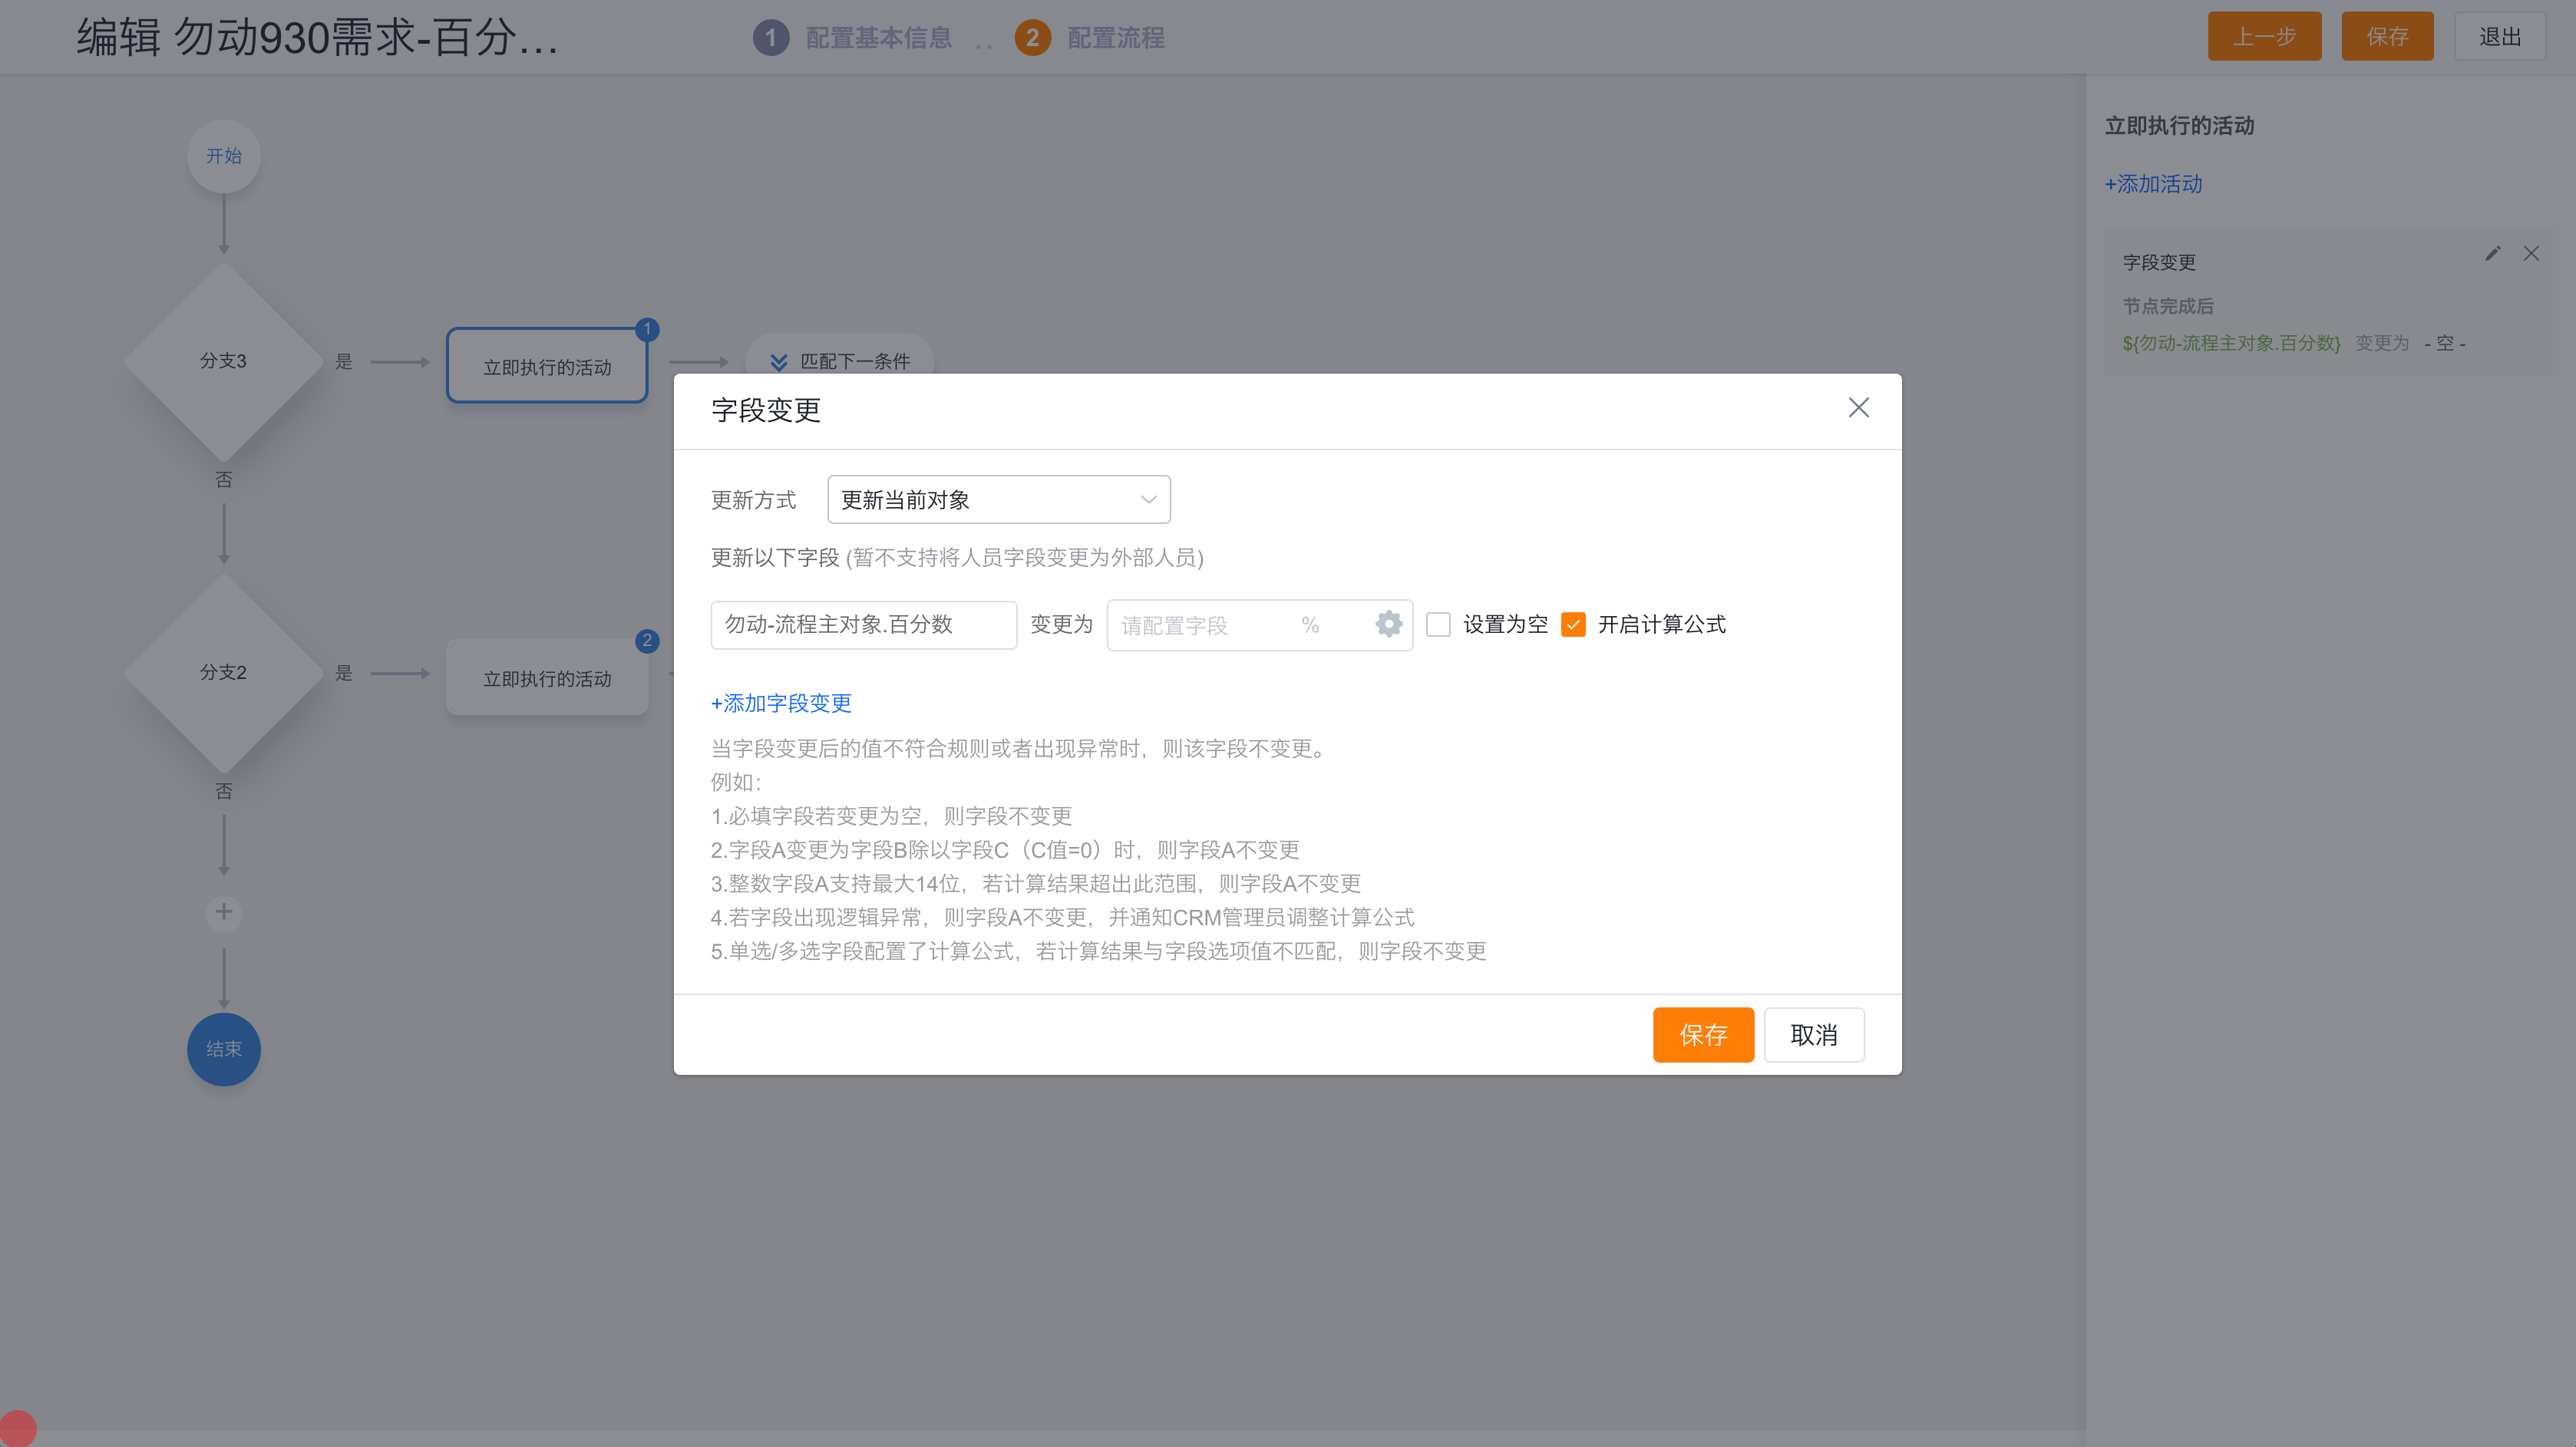Click the settings gear icon for field
This screenshot has height=1447, width=2576.
(x=1387, y=625)
